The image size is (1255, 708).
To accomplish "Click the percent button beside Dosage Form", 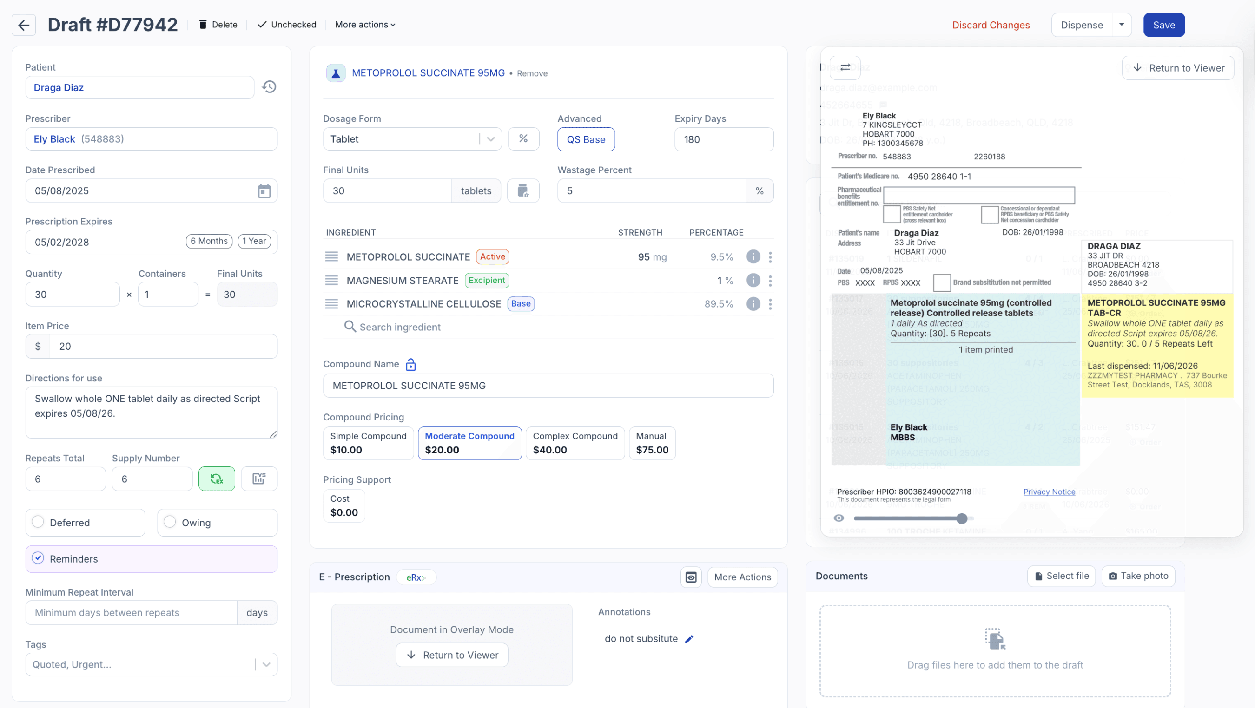I will point(523,139).
